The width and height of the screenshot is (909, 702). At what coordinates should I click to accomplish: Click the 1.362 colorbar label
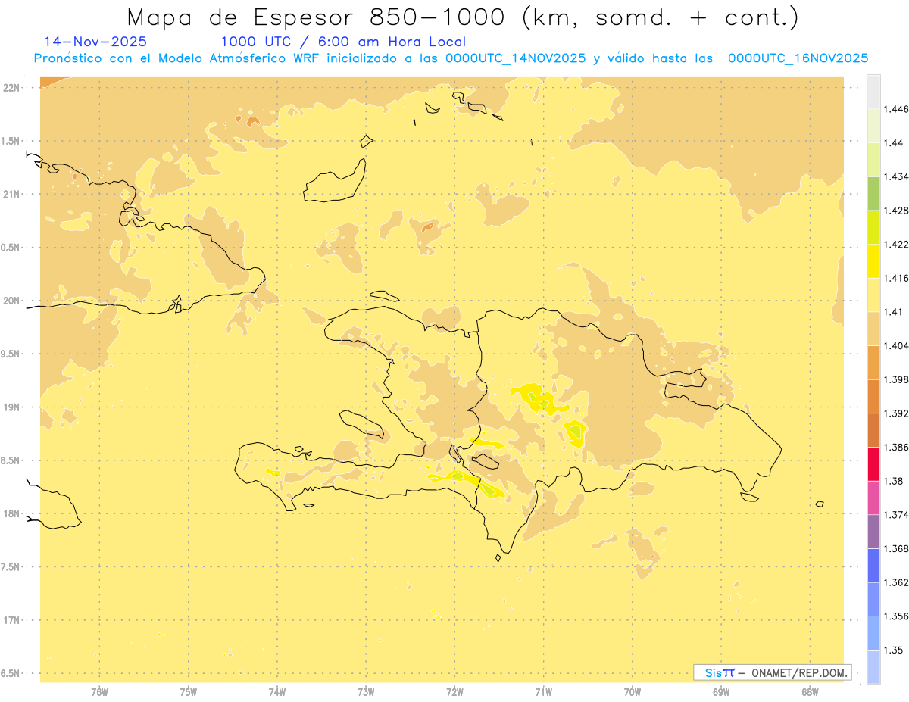coord(896,582)
